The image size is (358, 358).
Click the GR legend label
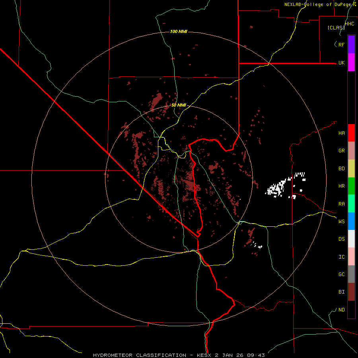[341, 151]
